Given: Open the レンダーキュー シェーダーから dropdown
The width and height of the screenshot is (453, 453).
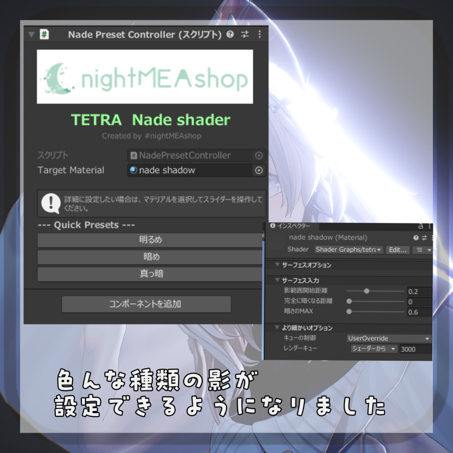Looking at the screenshot, I should pyautogui.click(x=374, y=349).
